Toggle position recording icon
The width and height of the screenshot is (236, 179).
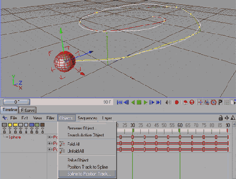pyautogui.click(x=200, y=102)
